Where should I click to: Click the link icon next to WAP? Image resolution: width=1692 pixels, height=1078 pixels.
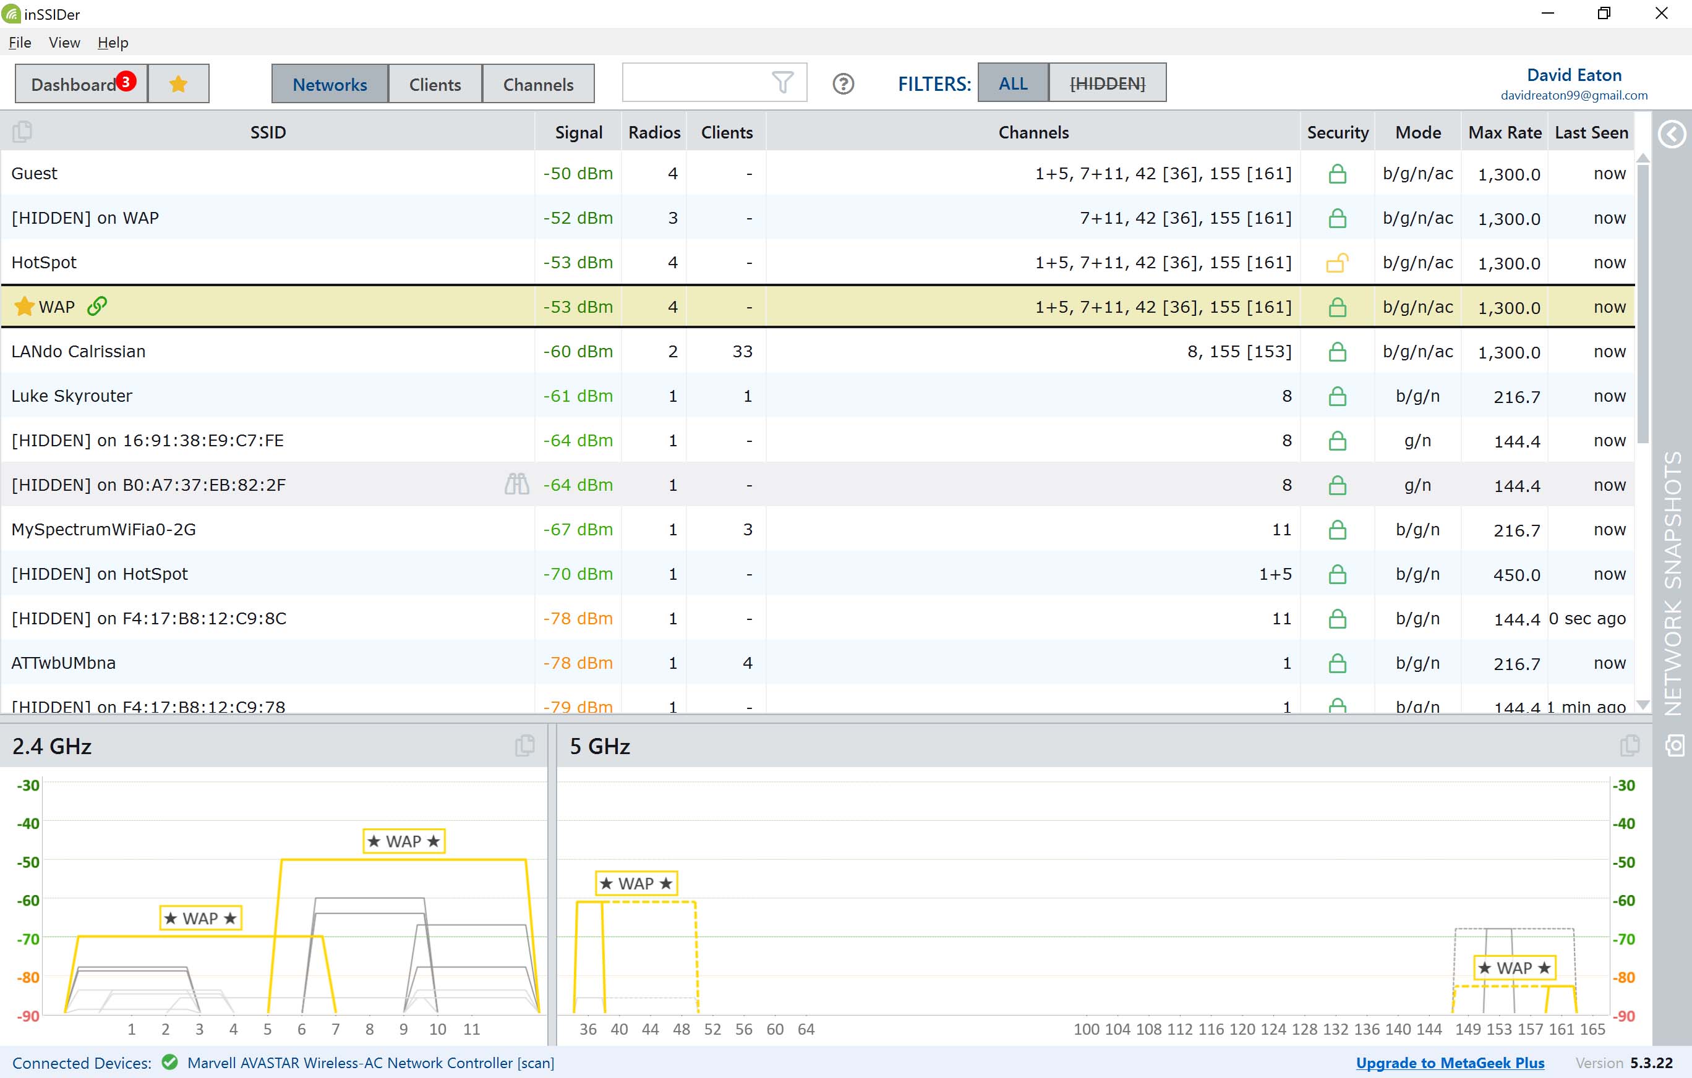[97, 306]
